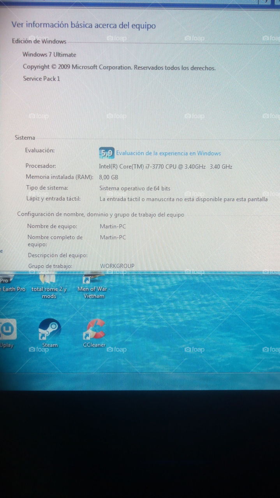
Task: Click the 8,00 GB installed RAM value
Action: click(109, 177)
